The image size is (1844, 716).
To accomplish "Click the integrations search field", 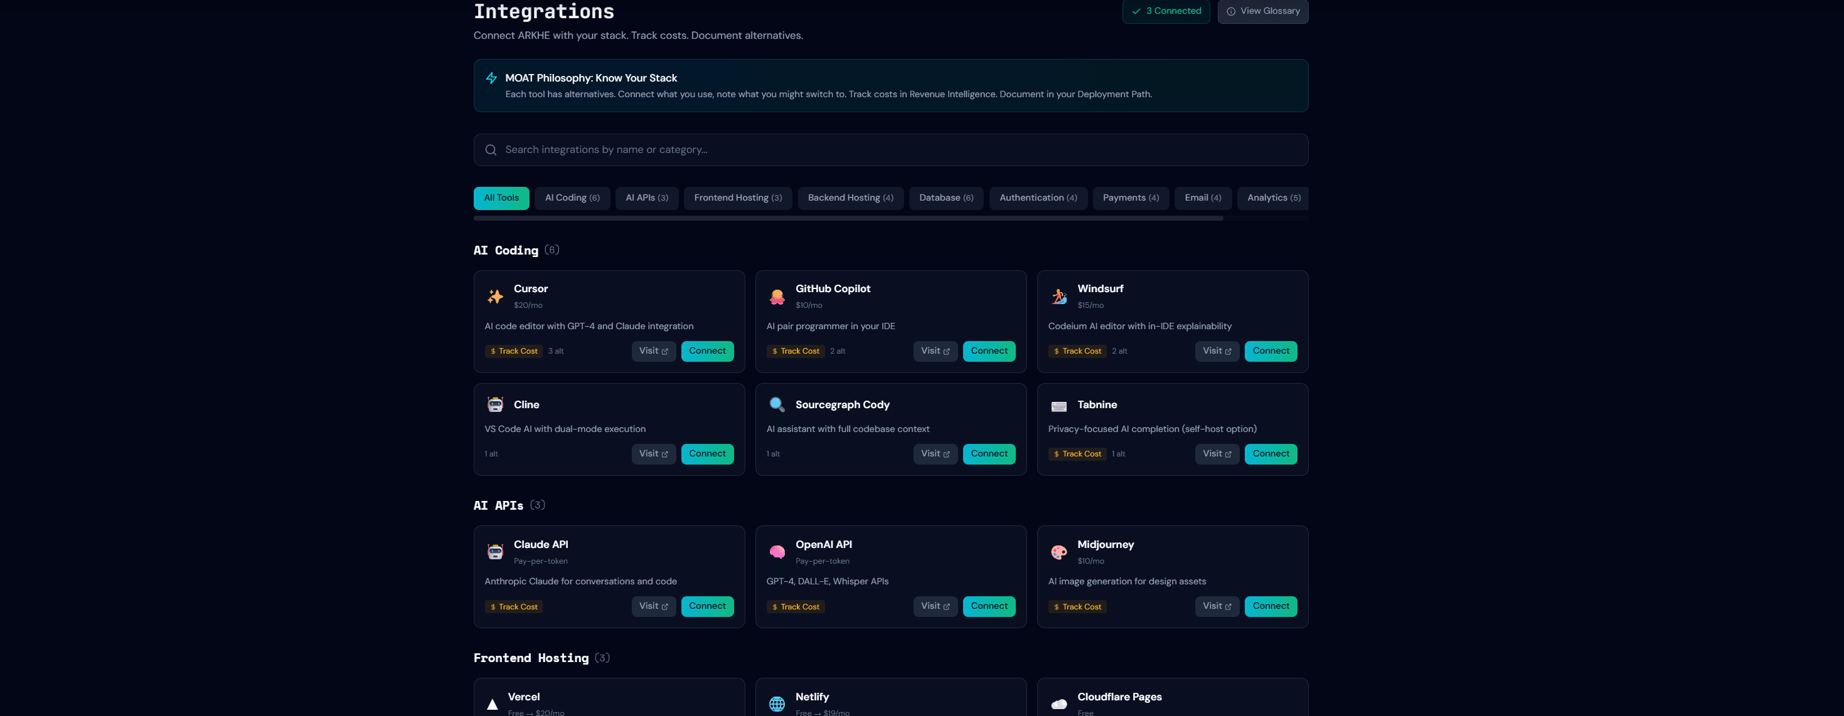I will coord(890,149).
